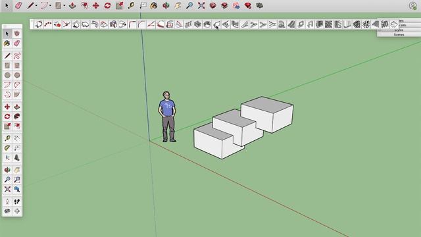Activate the Walk footprints tool
421x237 pixels.
tap(17, 201)
